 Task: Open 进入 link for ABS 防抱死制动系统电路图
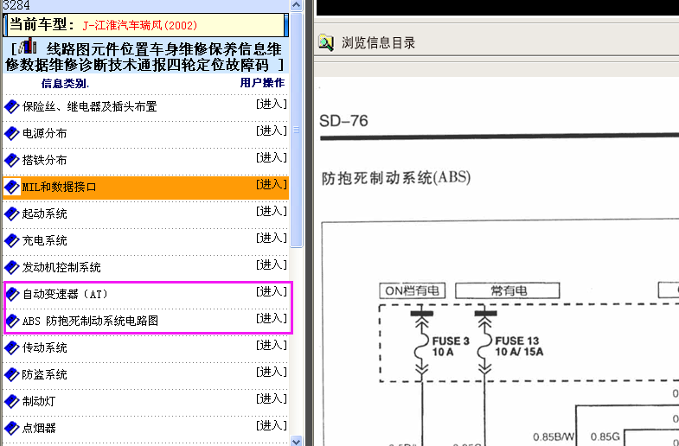(272, 318)
